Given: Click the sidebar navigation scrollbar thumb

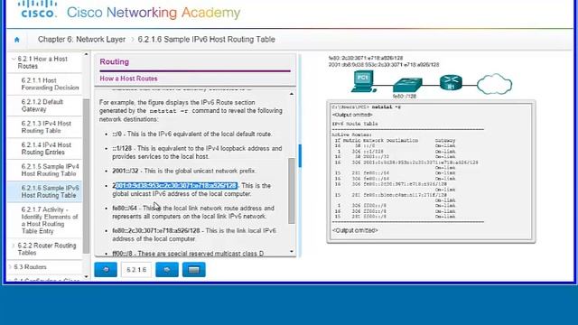Looking at the screenshot, I should click(87, 176).
